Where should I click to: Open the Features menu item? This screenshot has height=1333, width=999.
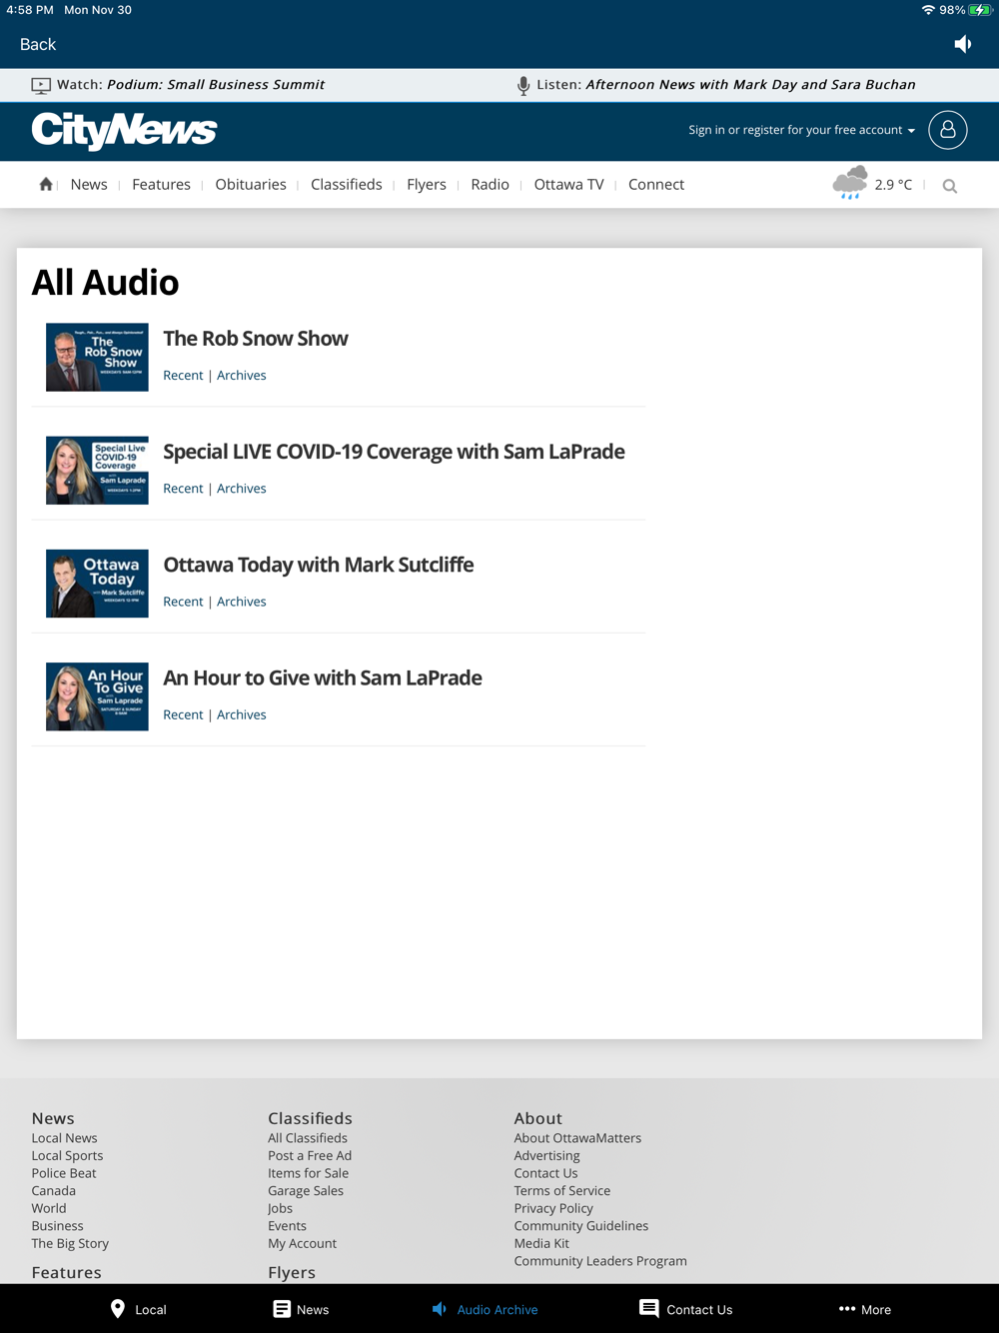tap(161, 184)
